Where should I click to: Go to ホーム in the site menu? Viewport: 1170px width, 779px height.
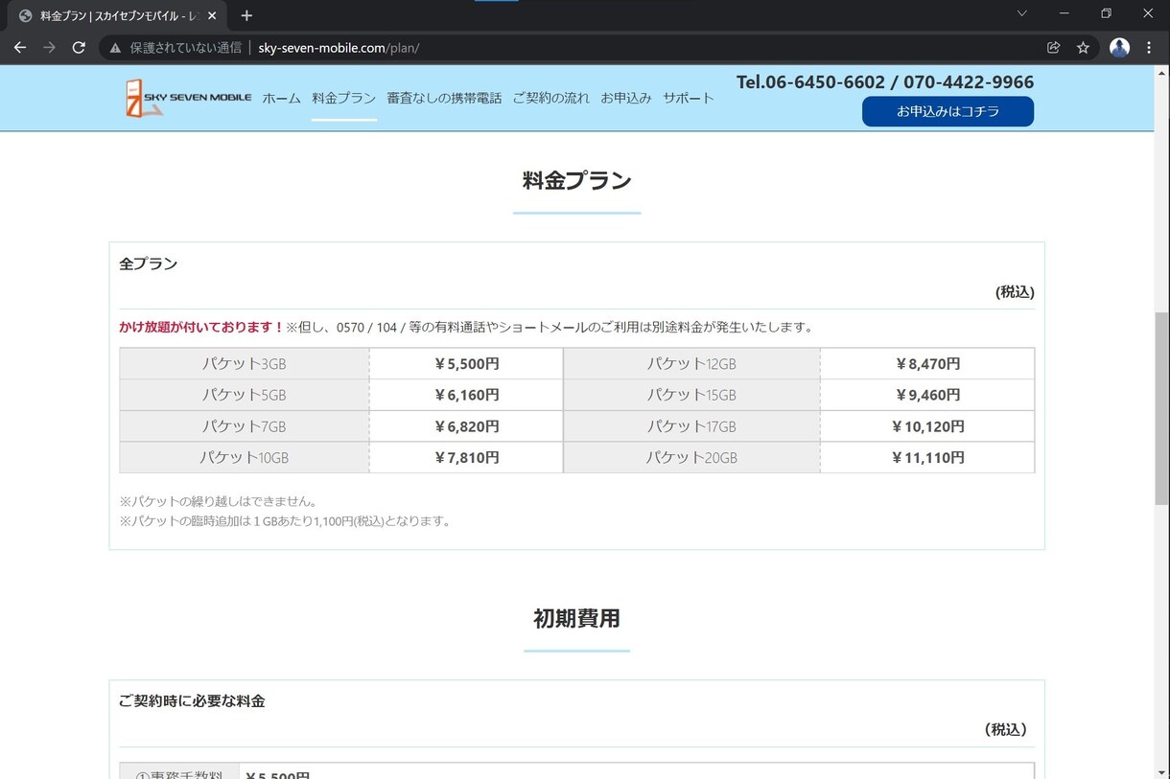[x=281, y=98]
